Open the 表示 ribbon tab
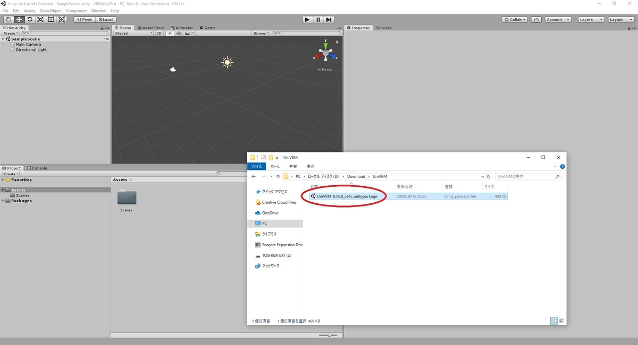Viewport: 638px width, 345px height. [x=310, y=166]
